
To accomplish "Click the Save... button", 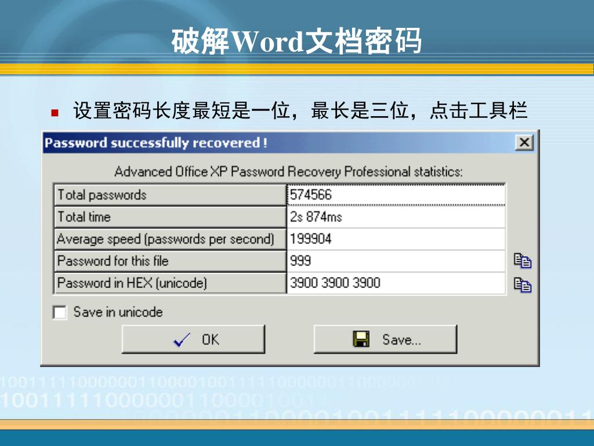I will tap(385, 339).
